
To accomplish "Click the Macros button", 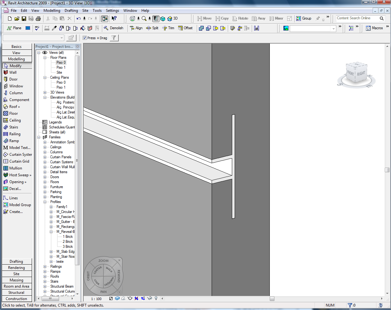I will (x=374, y=28).
